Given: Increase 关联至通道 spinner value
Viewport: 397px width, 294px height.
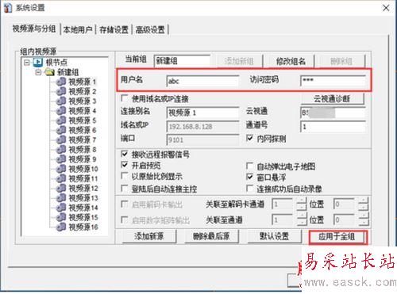Looking at the screenshot, I should point(302,216).
